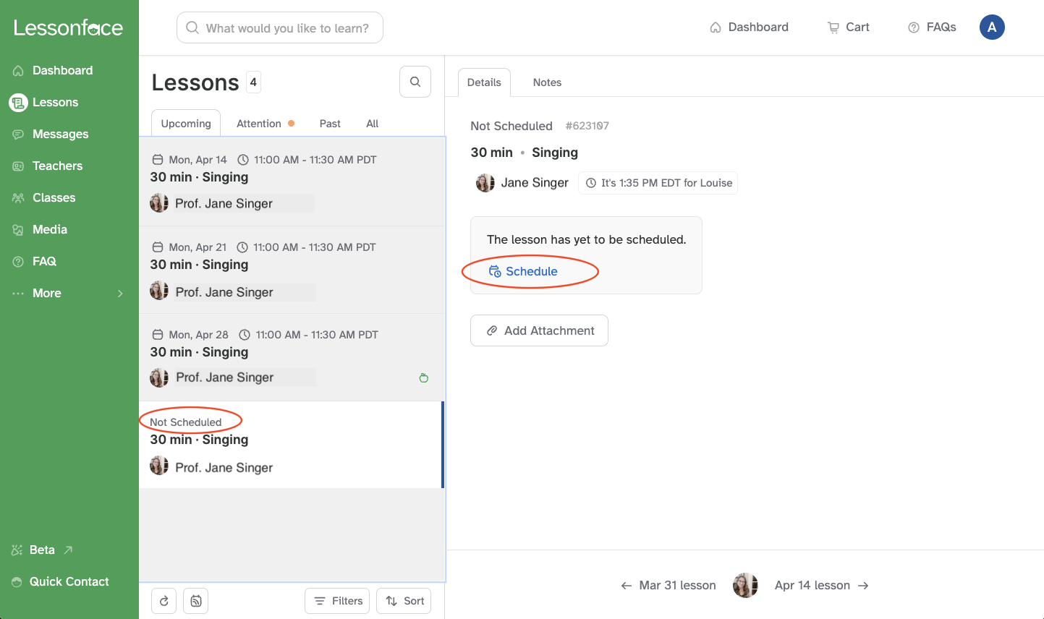Viewport: 1044px width, 619px height.
Task: Open the Sort options
Action: [x=404, y=601]
